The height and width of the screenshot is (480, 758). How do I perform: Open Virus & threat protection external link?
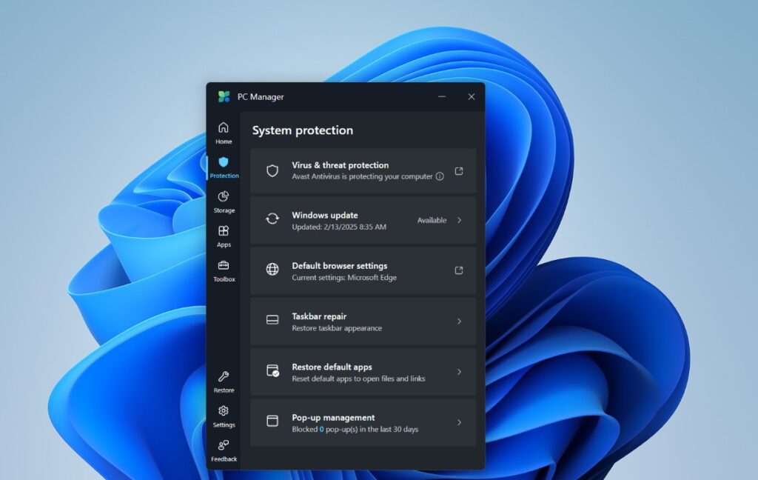click(460, 170)
